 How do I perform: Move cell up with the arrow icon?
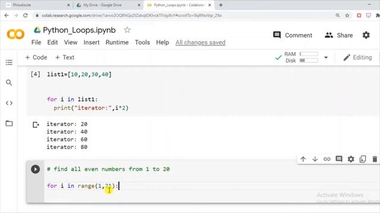(x=303, y=159)
